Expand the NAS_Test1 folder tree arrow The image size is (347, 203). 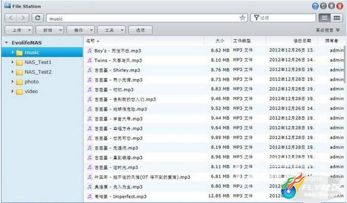tap(12, 62)
